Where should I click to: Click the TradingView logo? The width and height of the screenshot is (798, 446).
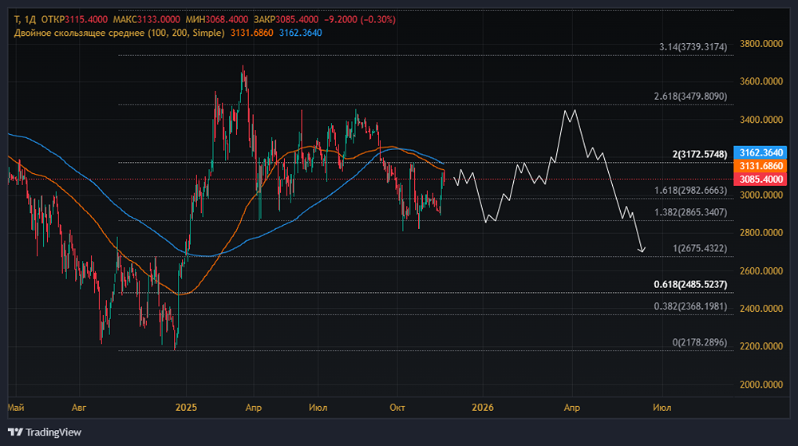45,432
